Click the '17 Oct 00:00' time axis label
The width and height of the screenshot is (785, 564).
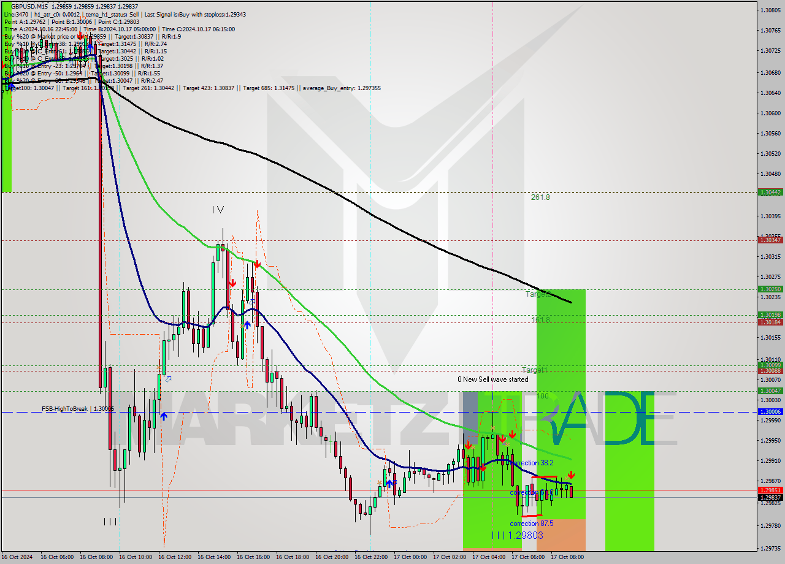[x=410, y=557]
